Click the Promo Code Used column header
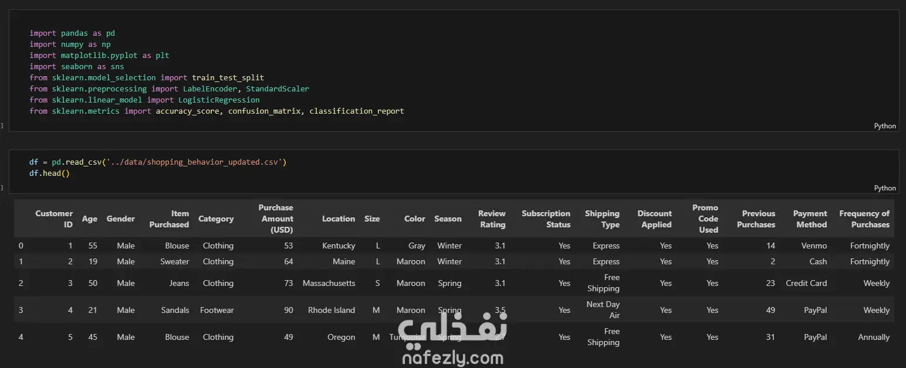The height and width of the screenshot is (368, 906). click(705, 219)
